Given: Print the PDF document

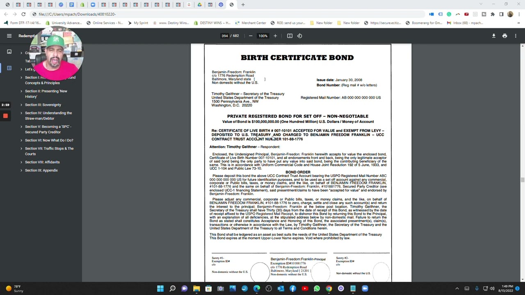Looking at the screenshot, I should pos(504,36).
